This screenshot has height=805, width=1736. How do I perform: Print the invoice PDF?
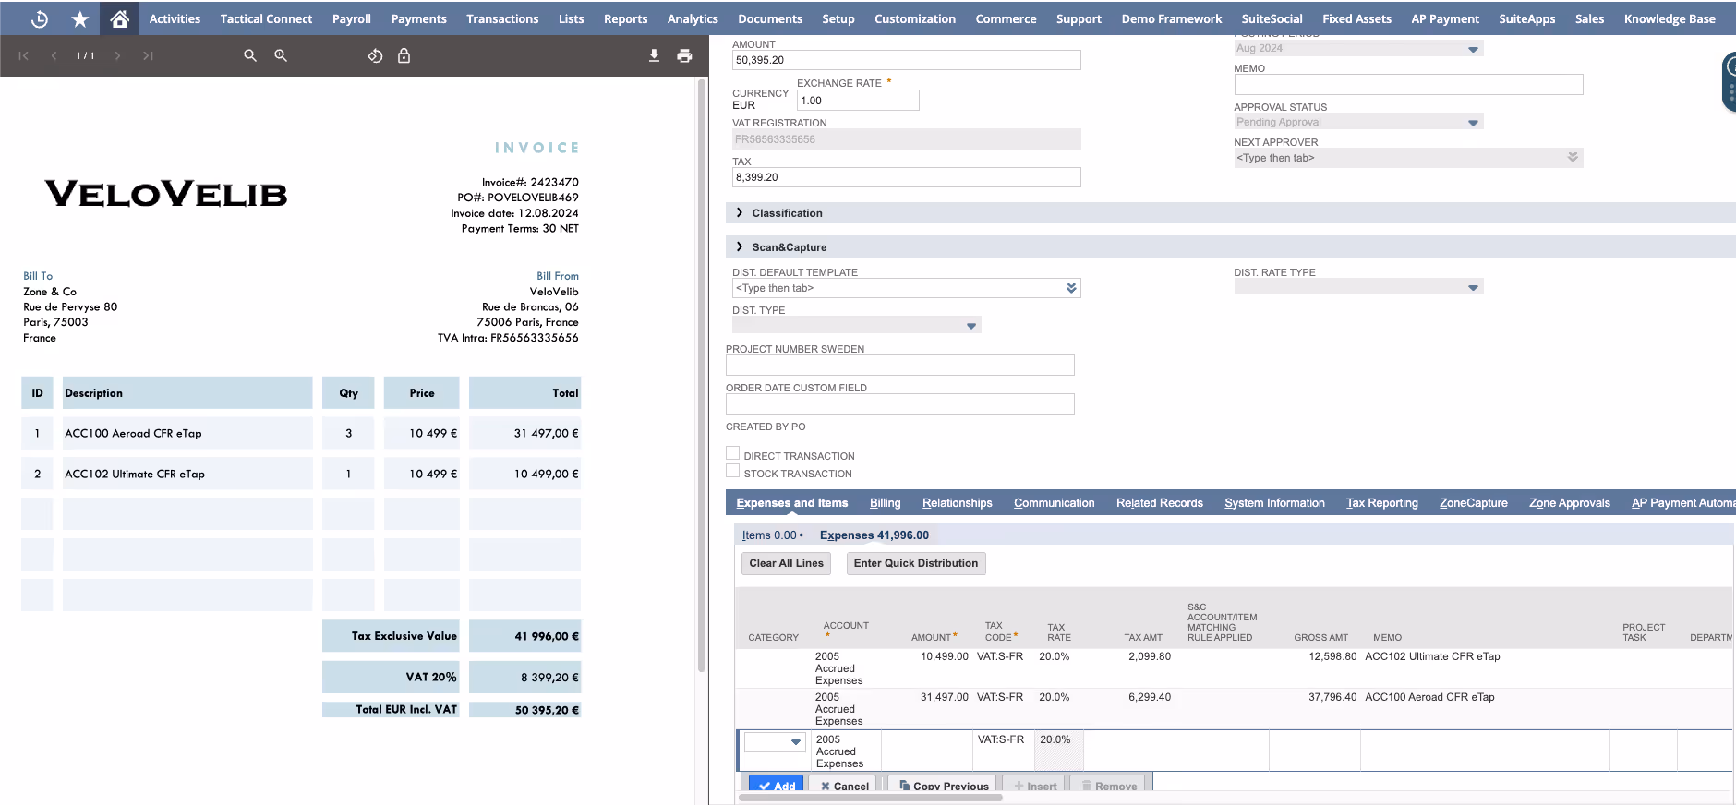point(684,56)
